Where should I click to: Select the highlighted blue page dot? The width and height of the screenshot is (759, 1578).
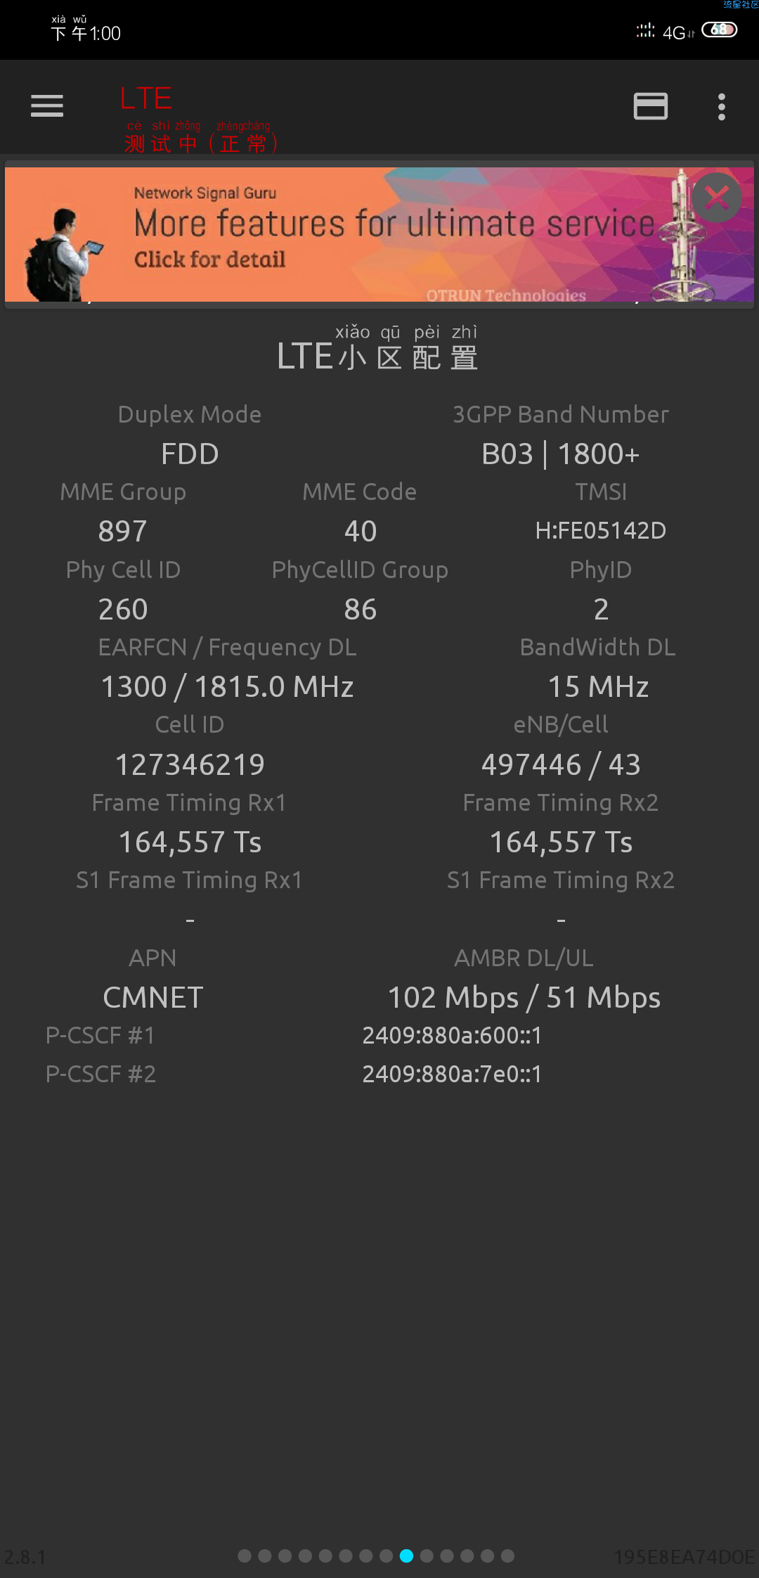[406, 1556]
